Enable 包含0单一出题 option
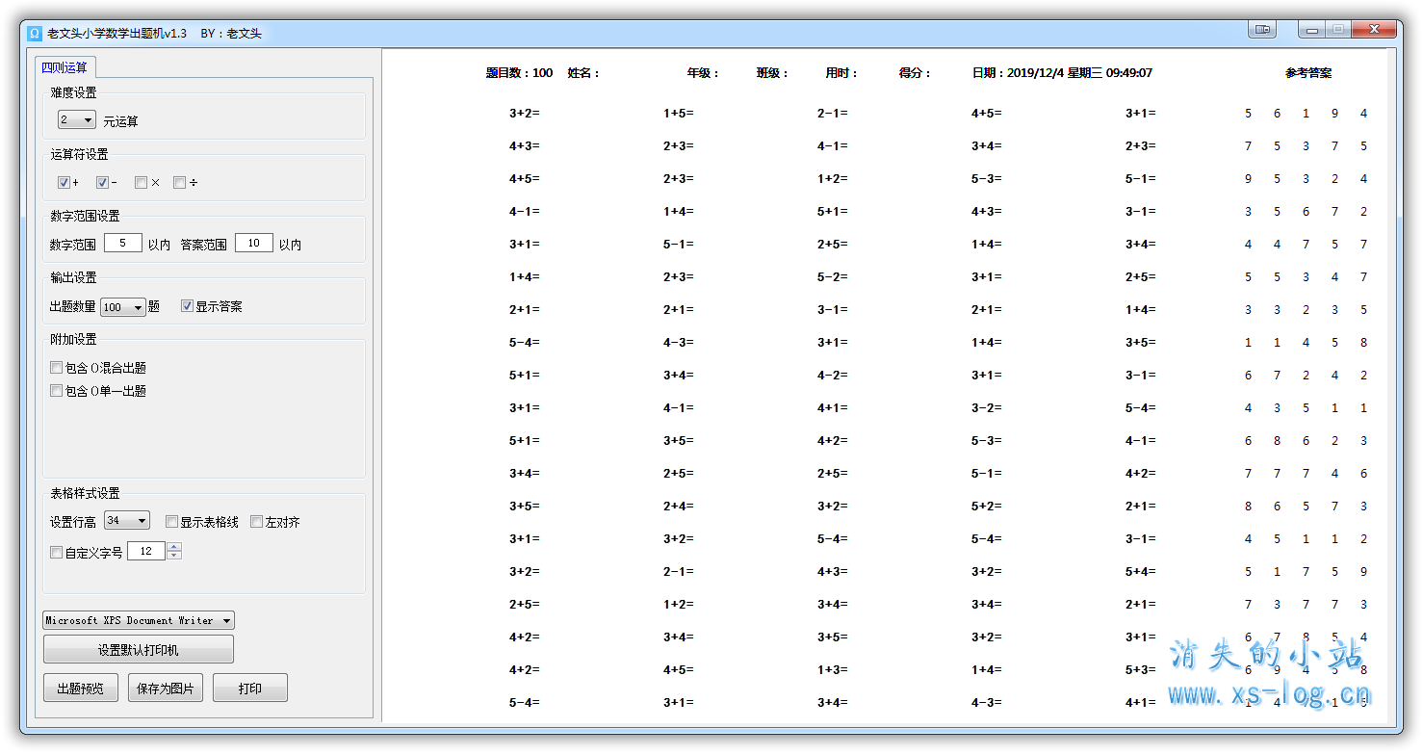 point(56,390)
